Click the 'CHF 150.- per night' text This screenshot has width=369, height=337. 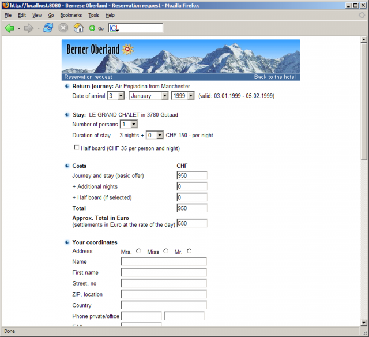tap(189, 136)
